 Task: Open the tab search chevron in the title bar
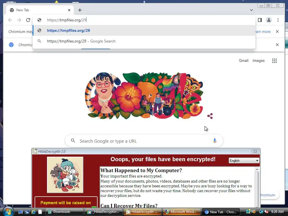[251, 10]
